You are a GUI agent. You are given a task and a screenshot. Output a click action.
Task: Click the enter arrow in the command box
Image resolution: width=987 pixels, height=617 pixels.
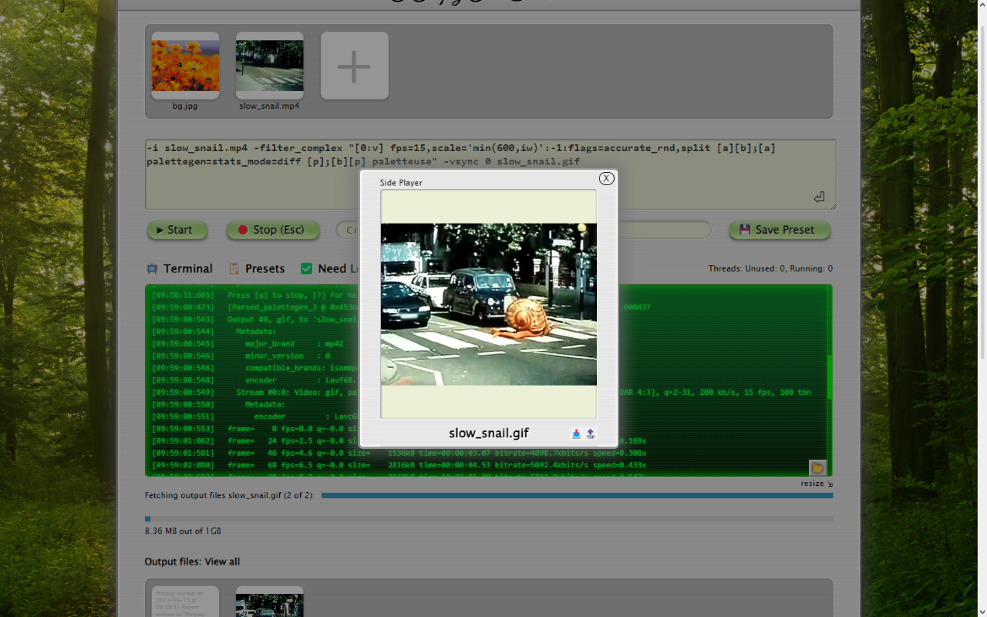pos(819,197)
